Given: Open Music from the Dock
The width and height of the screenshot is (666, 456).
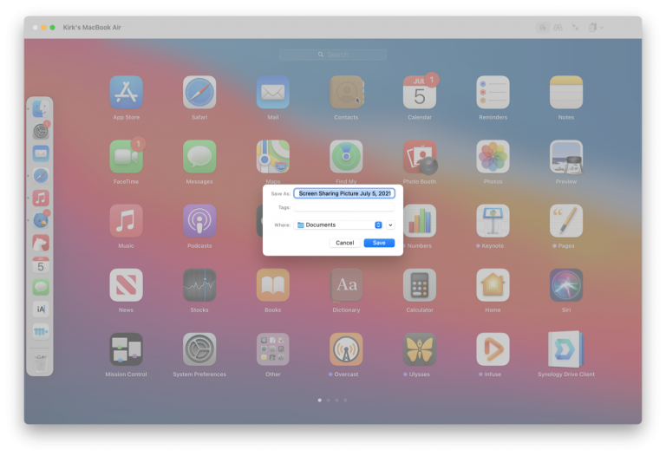Looking at the screenshot, I should click(x=41, y=199).
